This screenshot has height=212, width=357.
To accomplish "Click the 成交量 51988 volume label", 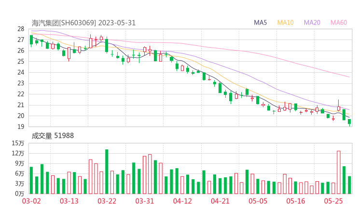I will pyautogui.click(x=53, y=136).
